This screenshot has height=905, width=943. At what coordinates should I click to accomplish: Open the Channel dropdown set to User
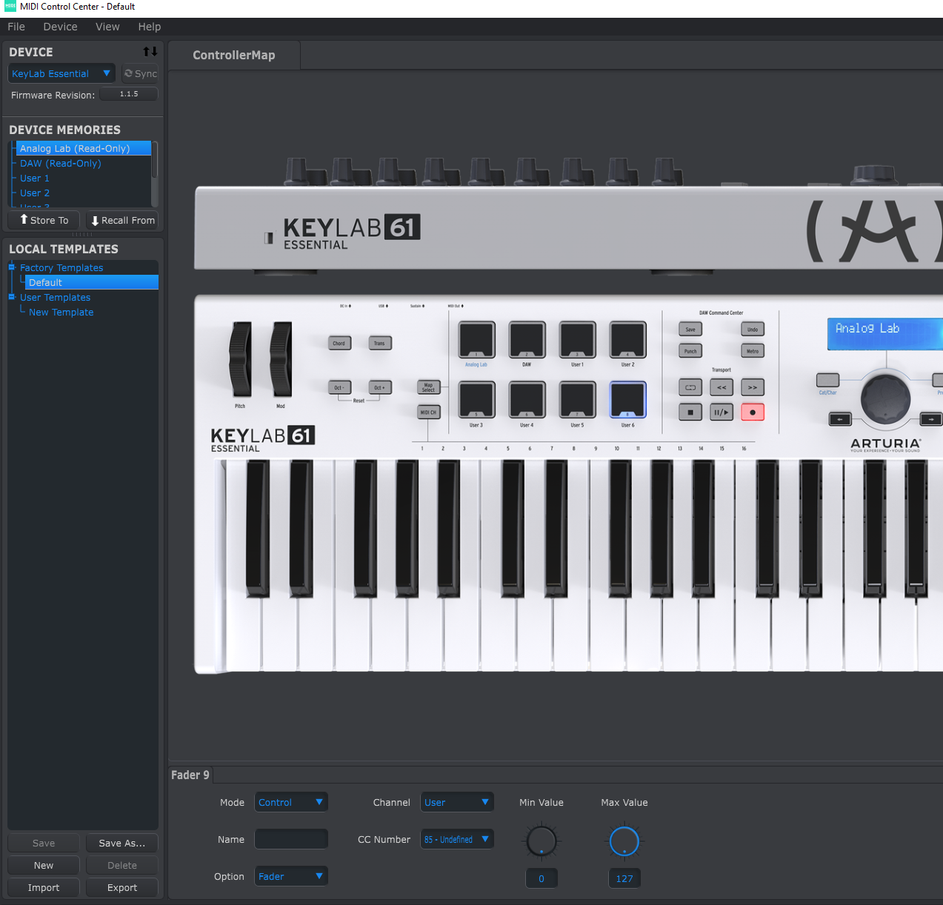[x=457, y=802]
